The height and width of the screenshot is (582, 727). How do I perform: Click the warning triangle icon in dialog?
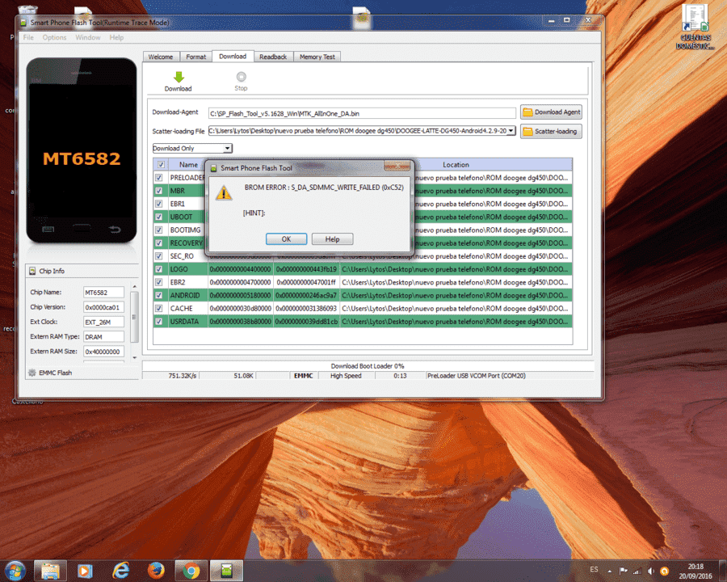pos(224,192)
